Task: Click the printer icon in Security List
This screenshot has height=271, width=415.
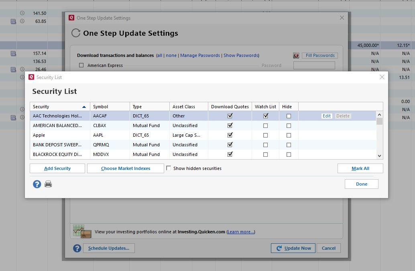Action: [x=48, y=184]
